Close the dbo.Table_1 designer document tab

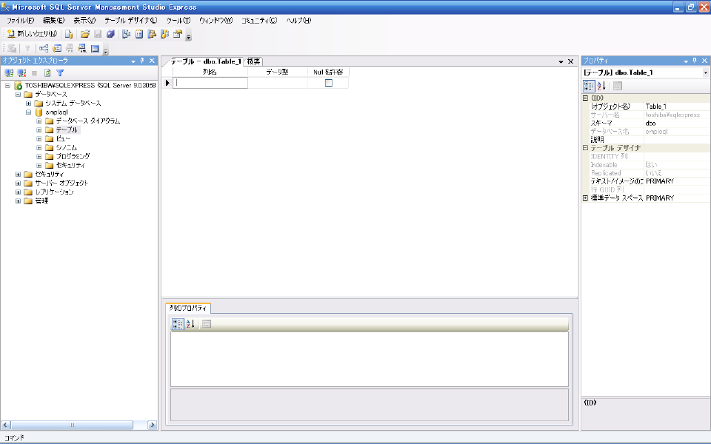click(x=571, y=61)
